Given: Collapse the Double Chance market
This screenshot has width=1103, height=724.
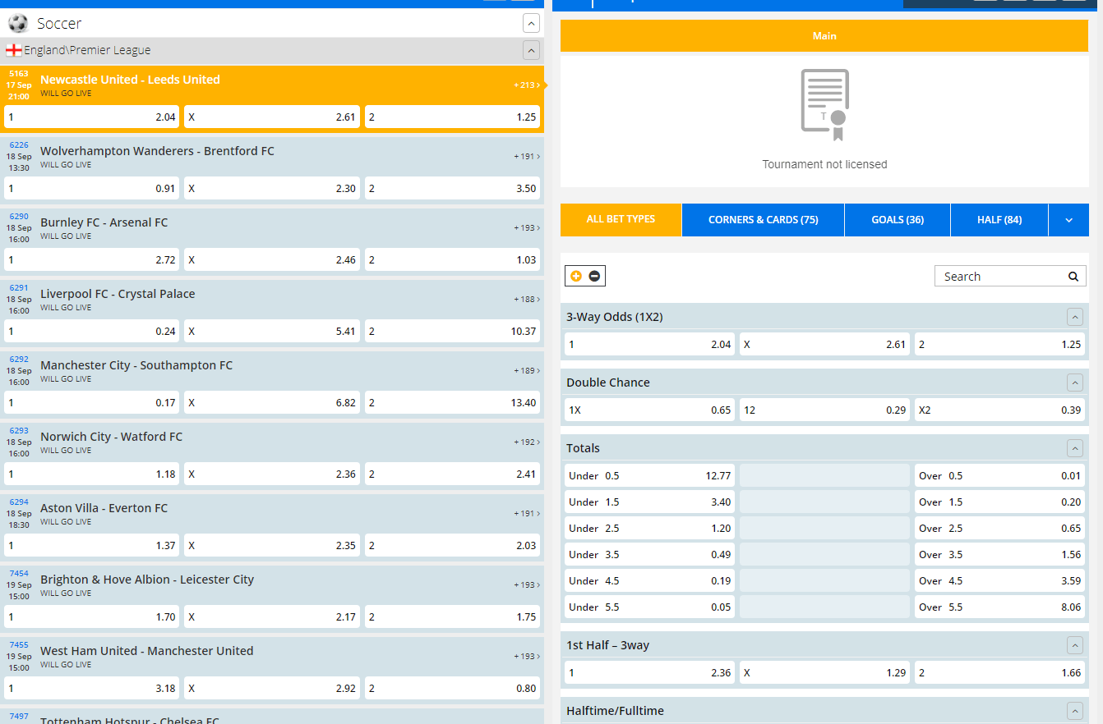Looking at the screenshot, I should click(1074, 383).
